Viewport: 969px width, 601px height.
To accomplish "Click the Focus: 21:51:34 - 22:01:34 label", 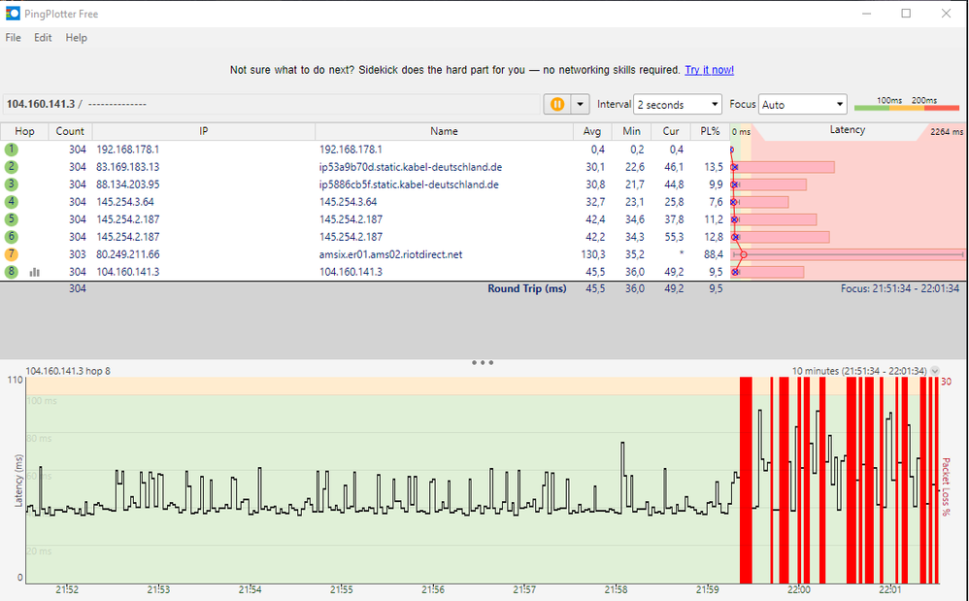I will tap(900, 288).
